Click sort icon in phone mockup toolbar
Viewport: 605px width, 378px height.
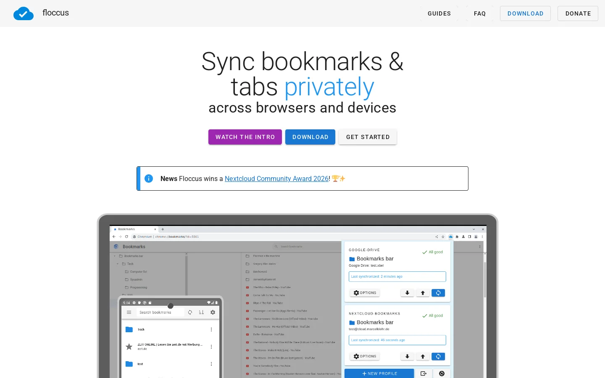201,312
